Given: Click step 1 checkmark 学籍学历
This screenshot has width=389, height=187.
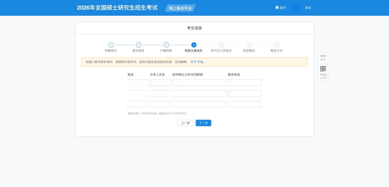Looking at the screenshot, I should [111, 45].
